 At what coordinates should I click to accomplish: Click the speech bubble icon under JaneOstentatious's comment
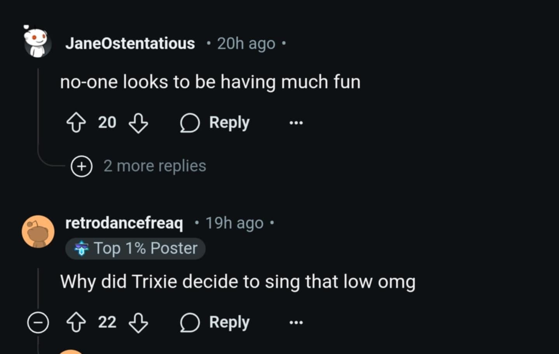[x=190, y=123]
